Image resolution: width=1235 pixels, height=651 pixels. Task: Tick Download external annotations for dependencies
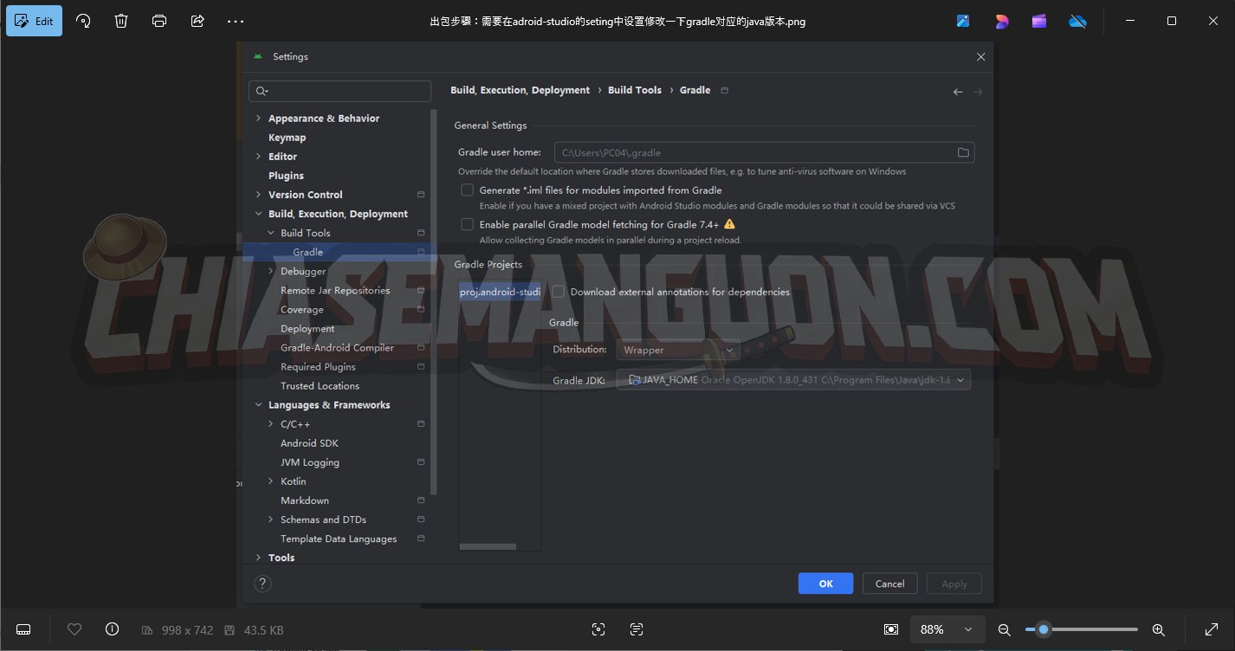click(x=559, y=293)
